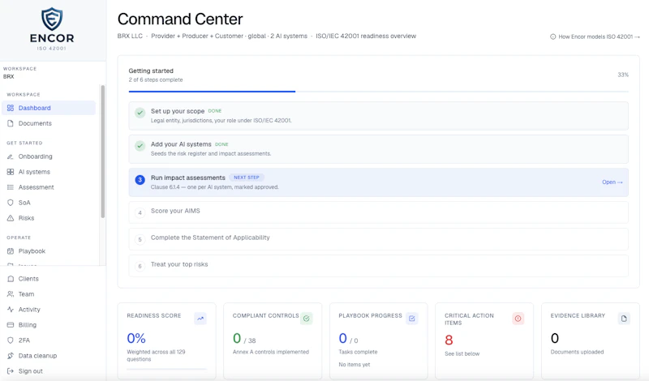Click the Compliant Controls card
The width and height of the screenshot is (649, 381).
pos(273,340)
